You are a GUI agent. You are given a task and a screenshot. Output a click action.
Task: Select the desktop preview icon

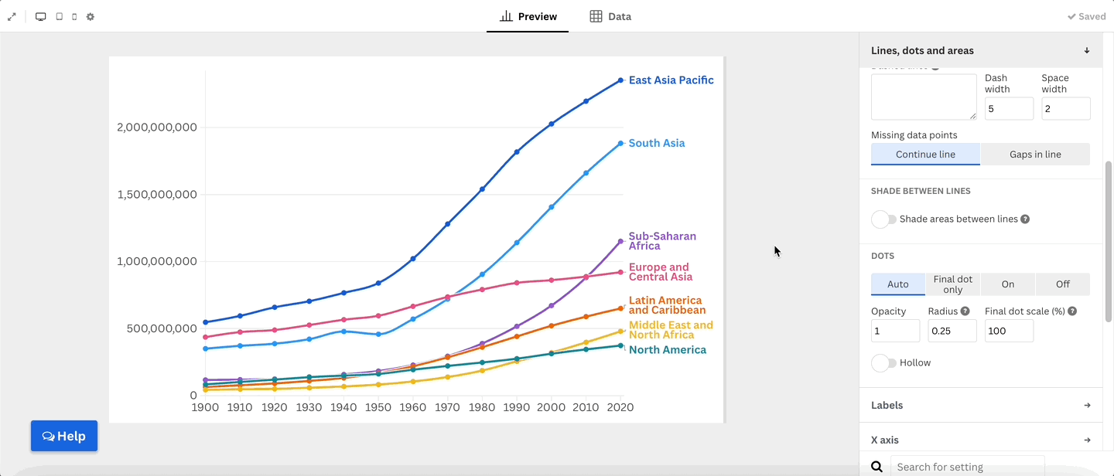point(41,16)
